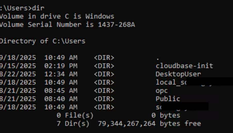The height and width of the screenshot is (133, 233).
Task: Click the 08:45 AM timestamp
Action: [61, 90]
